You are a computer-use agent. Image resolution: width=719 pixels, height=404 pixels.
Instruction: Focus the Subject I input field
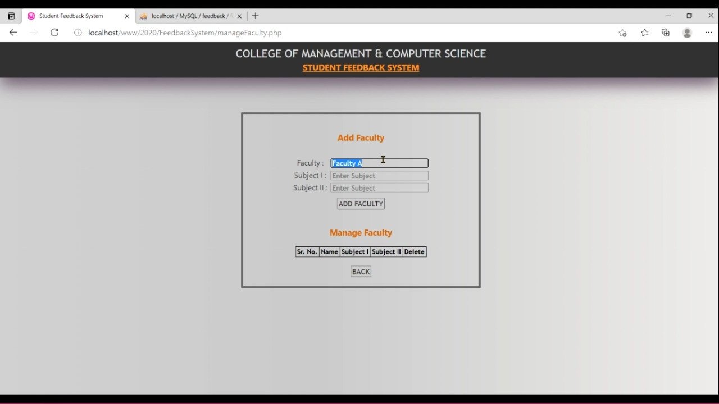[379, 176]
